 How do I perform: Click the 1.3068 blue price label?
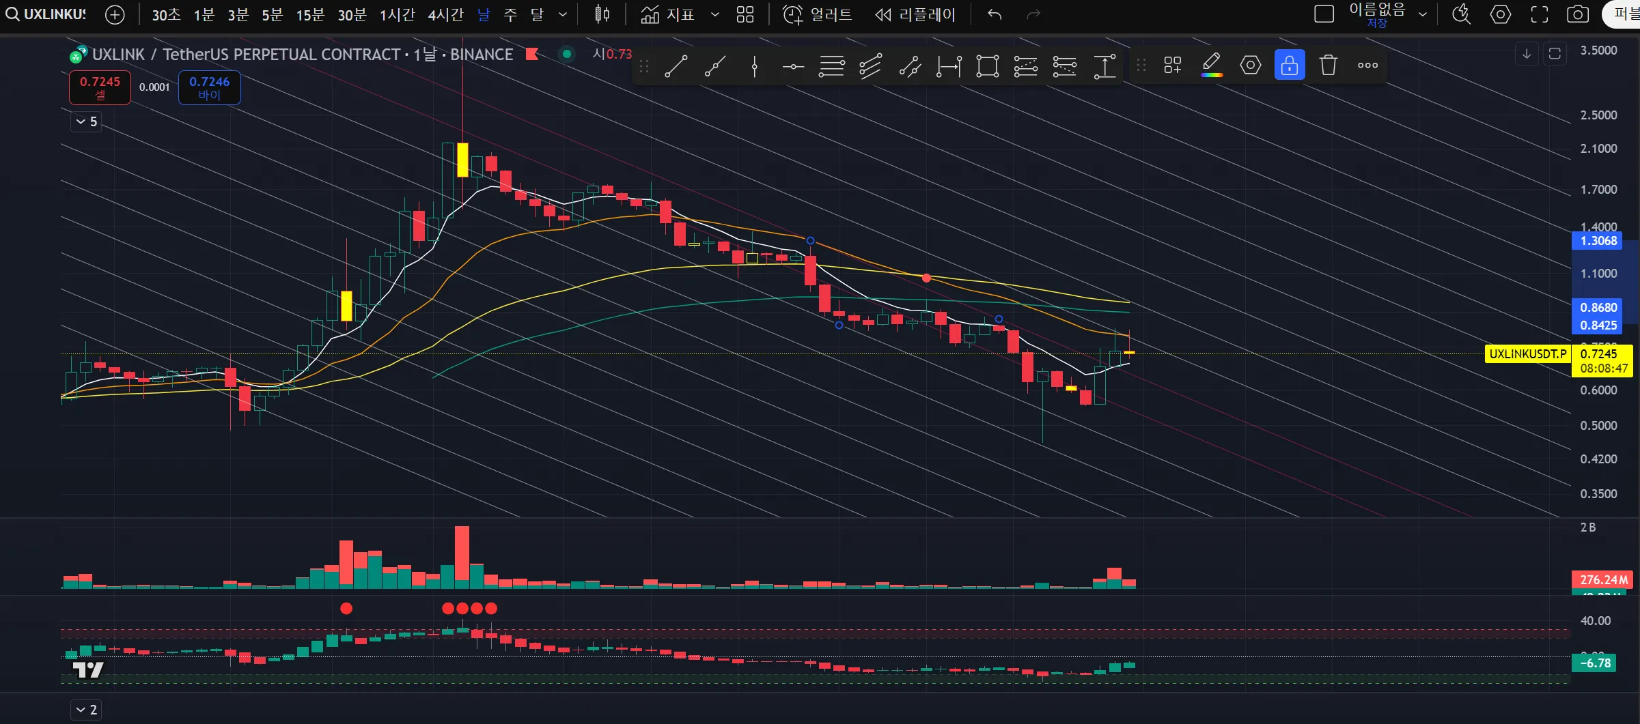coord(1598,241)
